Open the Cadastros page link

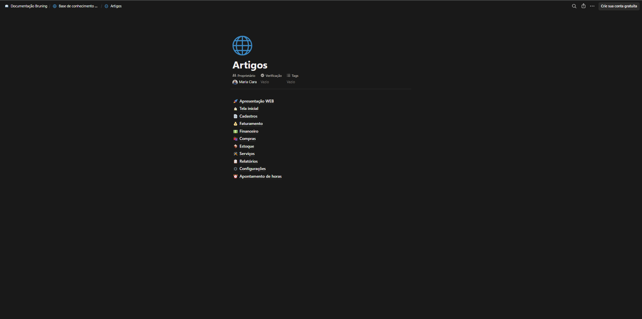point(248,116)
